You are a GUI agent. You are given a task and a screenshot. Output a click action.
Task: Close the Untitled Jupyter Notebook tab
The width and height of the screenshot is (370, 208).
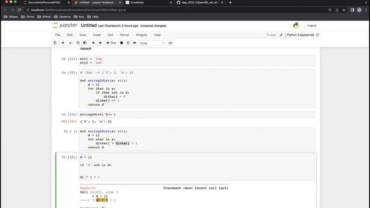(x=120, y=2)
